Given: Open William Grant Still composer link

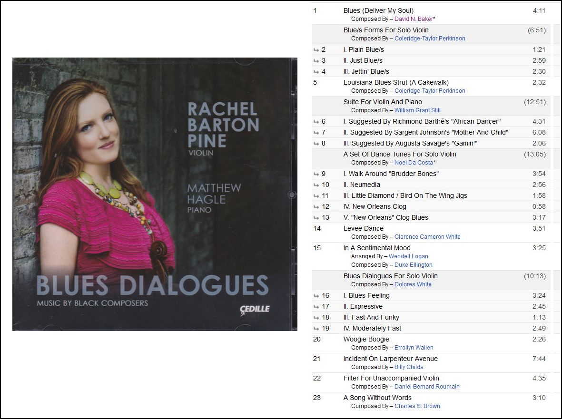Looking at the screenshot, I should tap(417, 110).
